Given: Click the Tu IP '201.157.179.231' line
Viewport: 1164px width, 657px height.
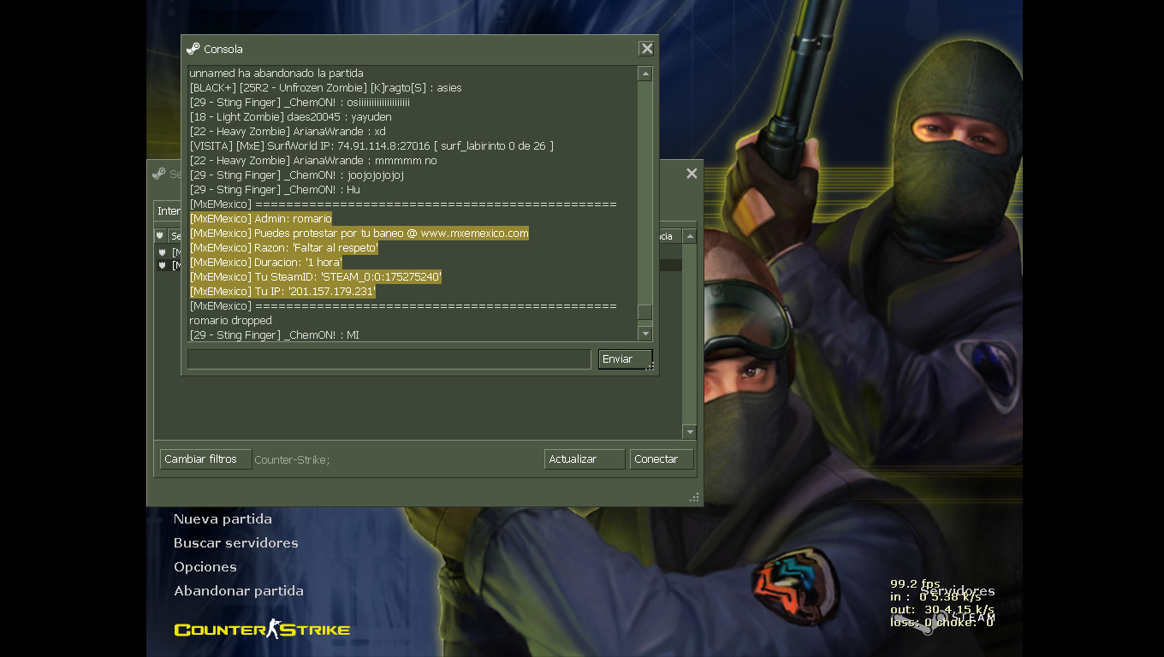Looking at the screenshot, I should [282, 292].
